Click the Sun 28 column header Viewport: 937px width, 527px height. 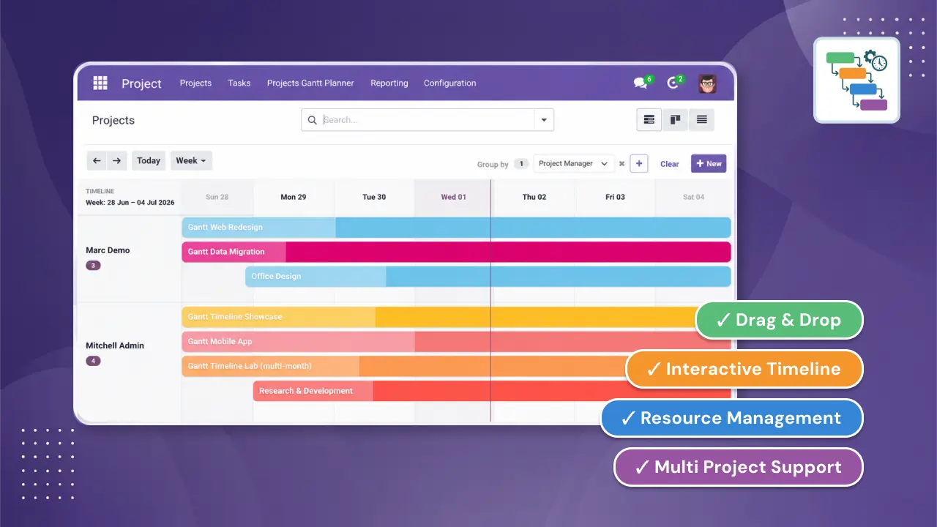217,197
